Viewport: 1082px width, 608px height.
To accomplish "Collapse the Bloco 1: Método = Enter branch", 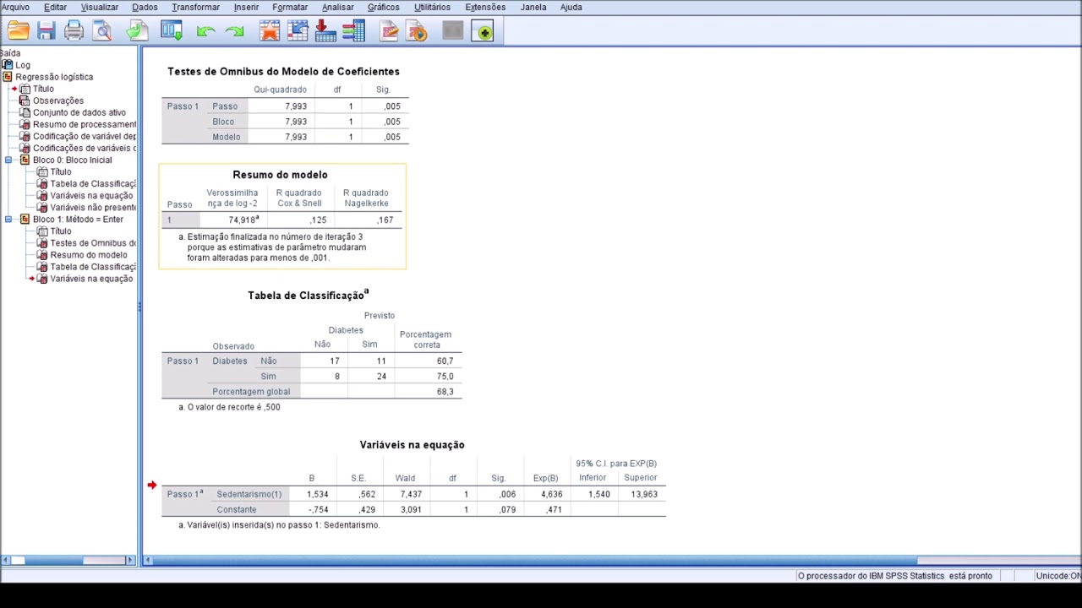I will [x=8, y=219].
